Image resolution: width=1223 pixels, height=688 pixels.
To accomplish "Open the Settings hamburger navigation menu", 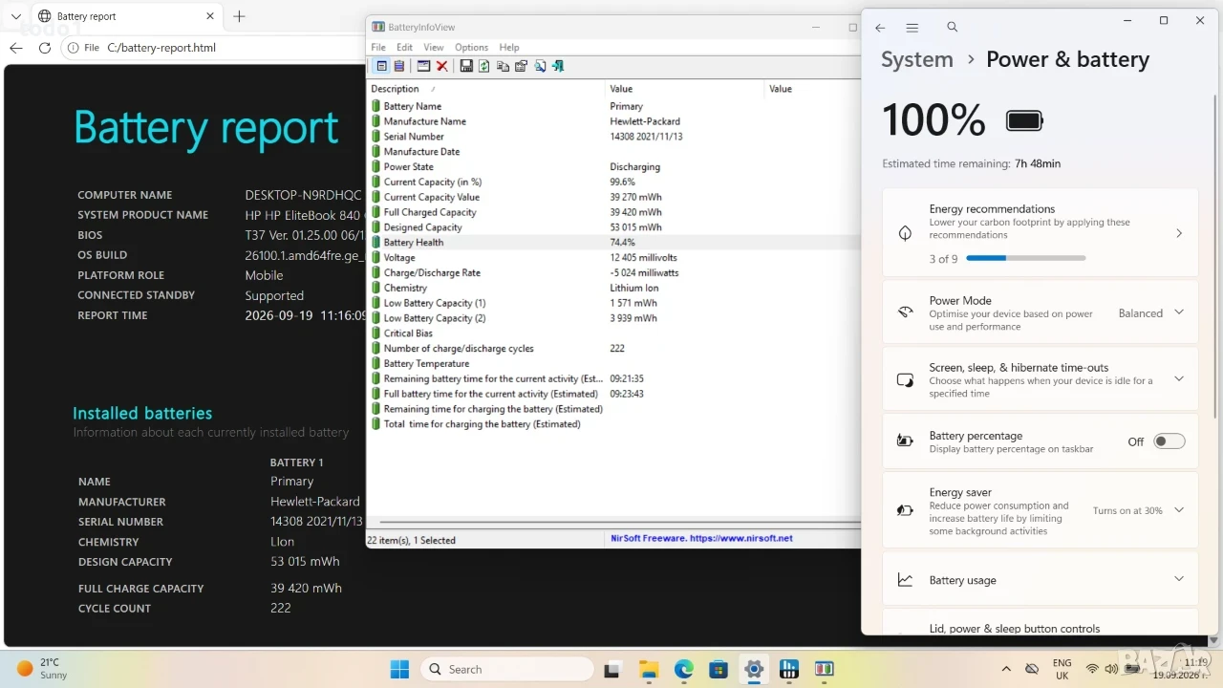I will click(912, 28).
